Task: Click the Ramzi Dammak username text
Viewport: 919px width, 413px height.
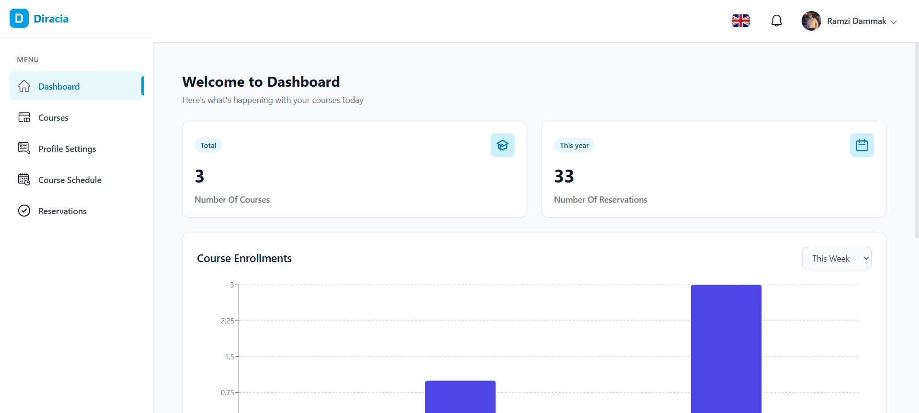Action: [x=856, y=21]
